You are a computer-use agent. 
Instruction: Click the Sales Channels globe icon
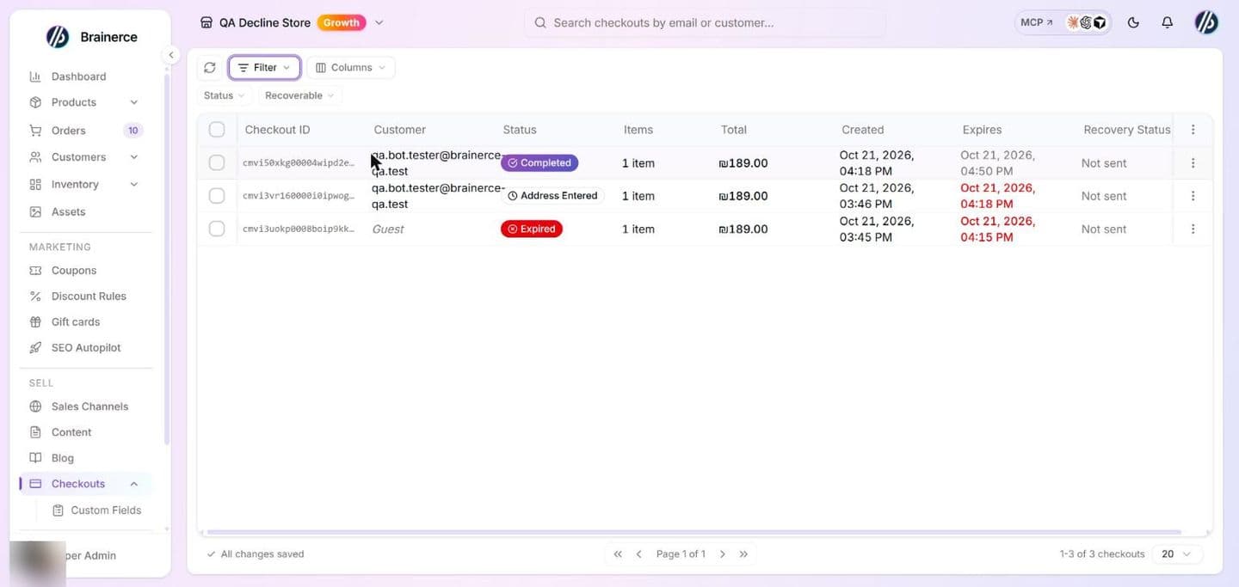[35, 407]
